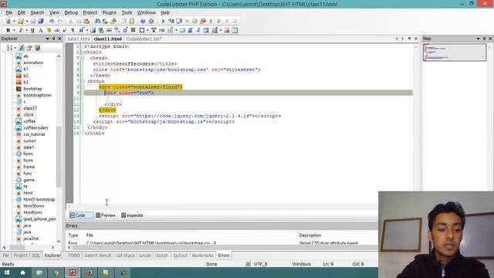Select the Code view button
Viewport: 494px width, 278px height.
(x=81, y=215)
